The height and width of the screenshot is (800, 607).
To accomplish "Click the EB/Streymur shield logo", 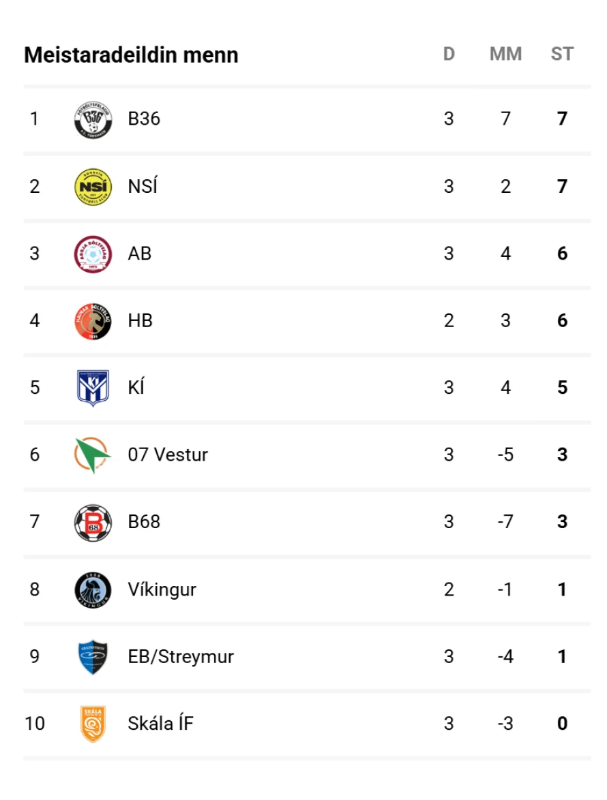I will coord(92,657).
